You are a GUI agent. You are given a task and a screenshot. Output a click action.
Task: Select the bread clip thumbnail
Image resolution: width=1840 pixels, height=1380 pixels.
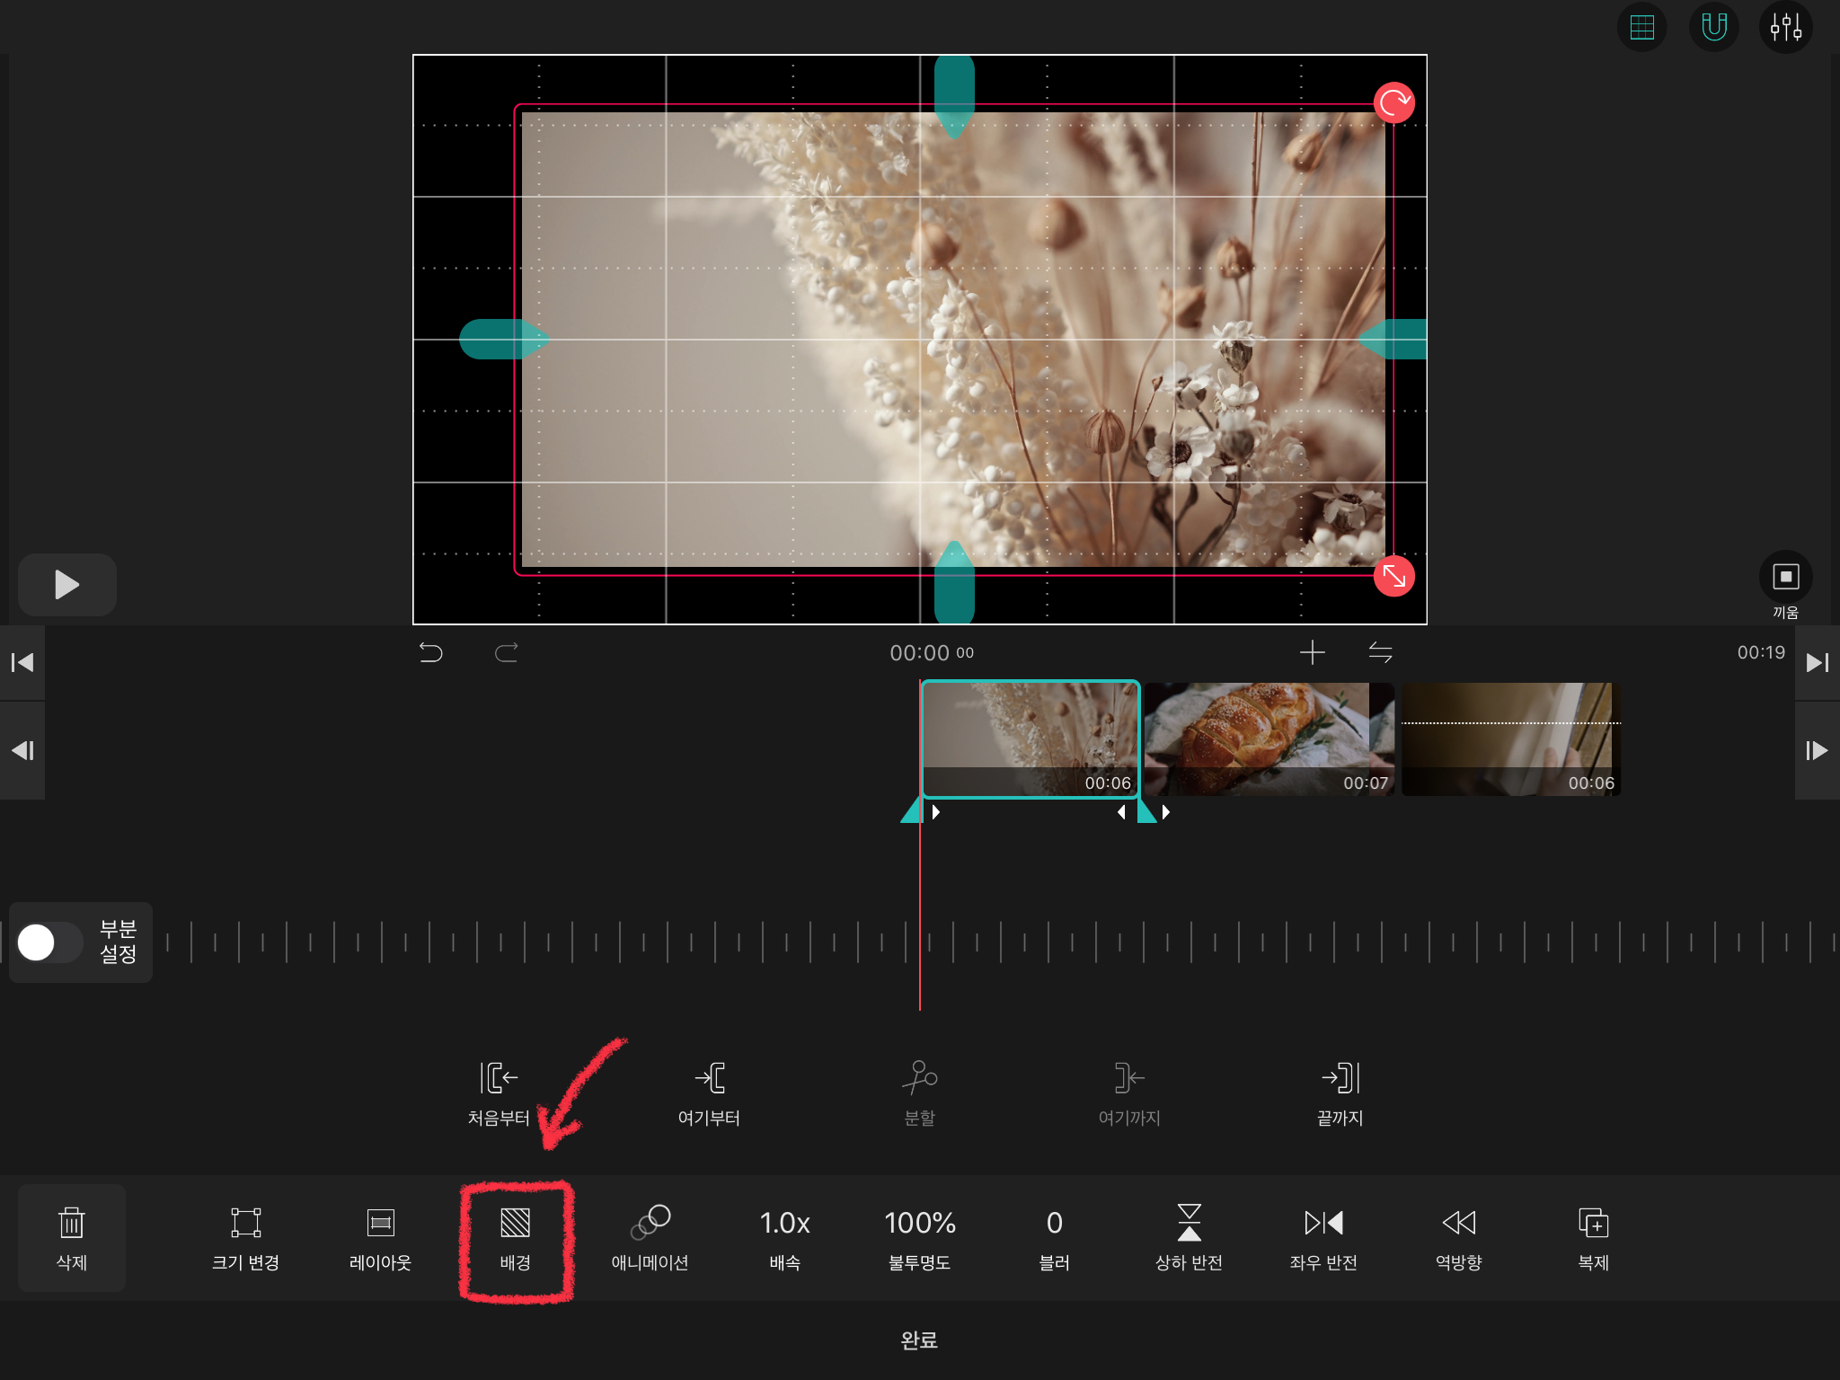click(1268, 739)
